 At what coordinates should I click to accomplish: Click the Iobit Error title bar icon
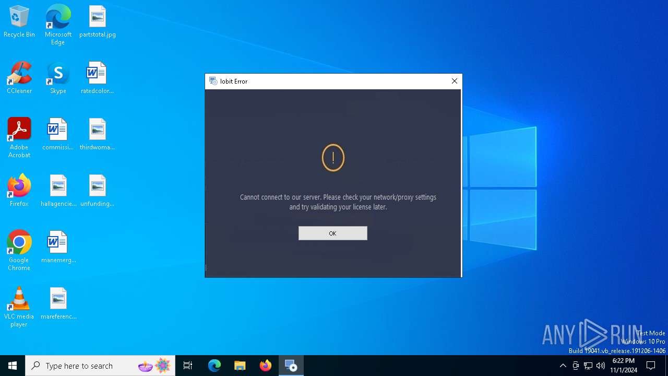213,81
